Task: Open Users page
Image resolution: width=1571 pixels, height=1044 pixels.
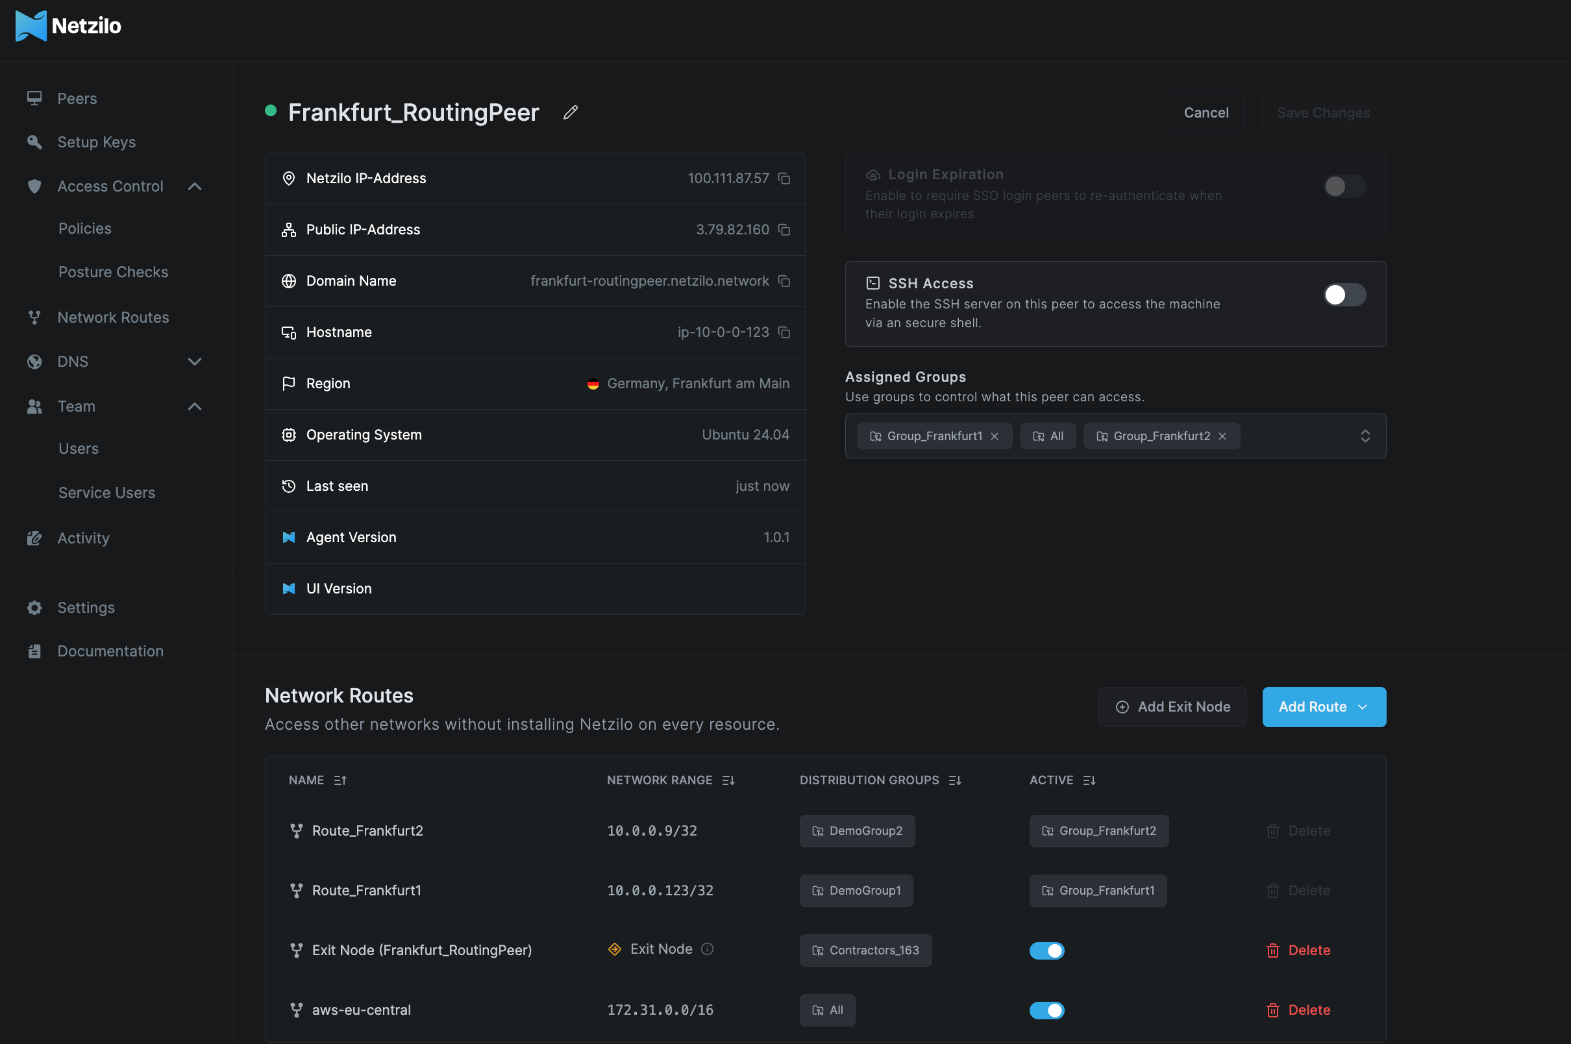Action: 79,449
